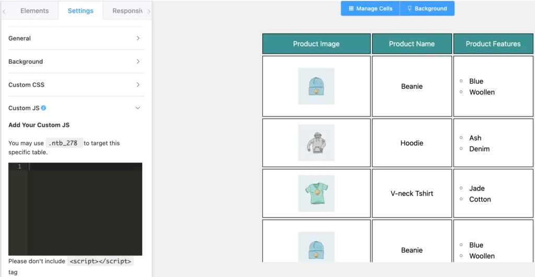535x277 pixels.
Task: Click the Manage Cells button
Action: tap(370, 8)
